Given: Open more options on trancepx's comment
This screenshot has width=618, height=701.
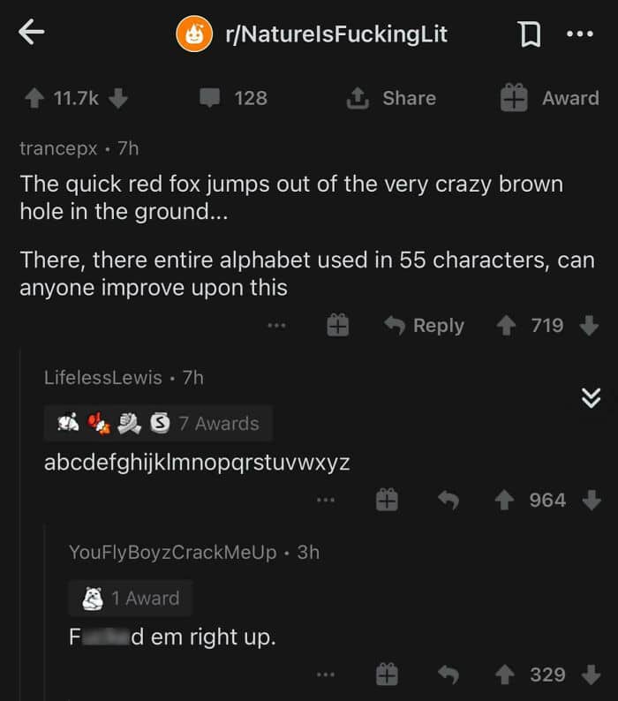Looking at the screenshot, I should pos(277,326).
